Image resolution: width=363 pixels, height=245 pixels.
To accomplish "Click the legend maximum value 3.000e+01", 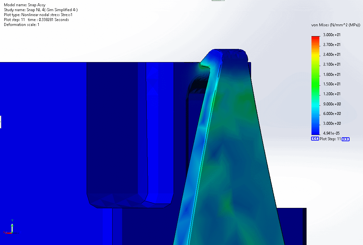I will click(332, 35).
